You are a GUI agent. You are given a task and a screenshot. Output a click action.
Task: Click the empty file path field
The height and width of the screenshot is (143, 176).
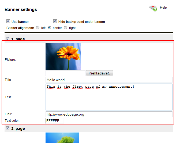pos(65,73)
